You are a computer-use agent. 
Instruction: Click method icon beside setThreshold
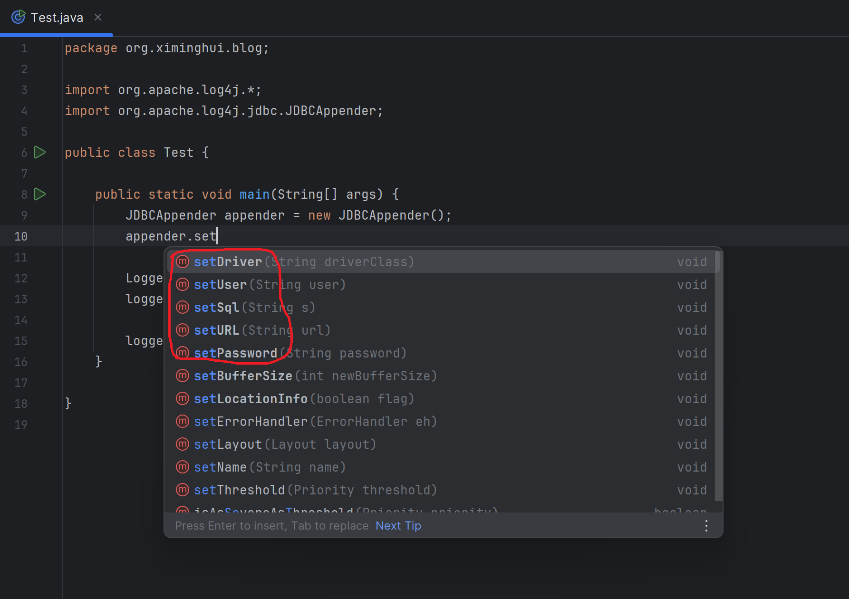pyautogui.click(x=183, y=490)
